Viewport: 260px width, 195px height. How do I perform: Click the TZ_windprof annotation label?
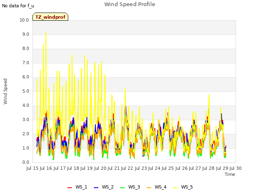click(x=50, y=17)
